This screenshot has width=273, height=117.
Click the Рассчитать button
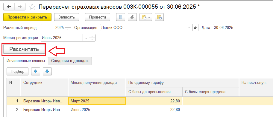(x=24, y=49)
